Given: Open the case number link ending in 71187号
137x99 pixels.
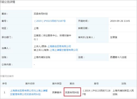Looking at the screenshot, I should pyautogui.click(x=50, y=21).
